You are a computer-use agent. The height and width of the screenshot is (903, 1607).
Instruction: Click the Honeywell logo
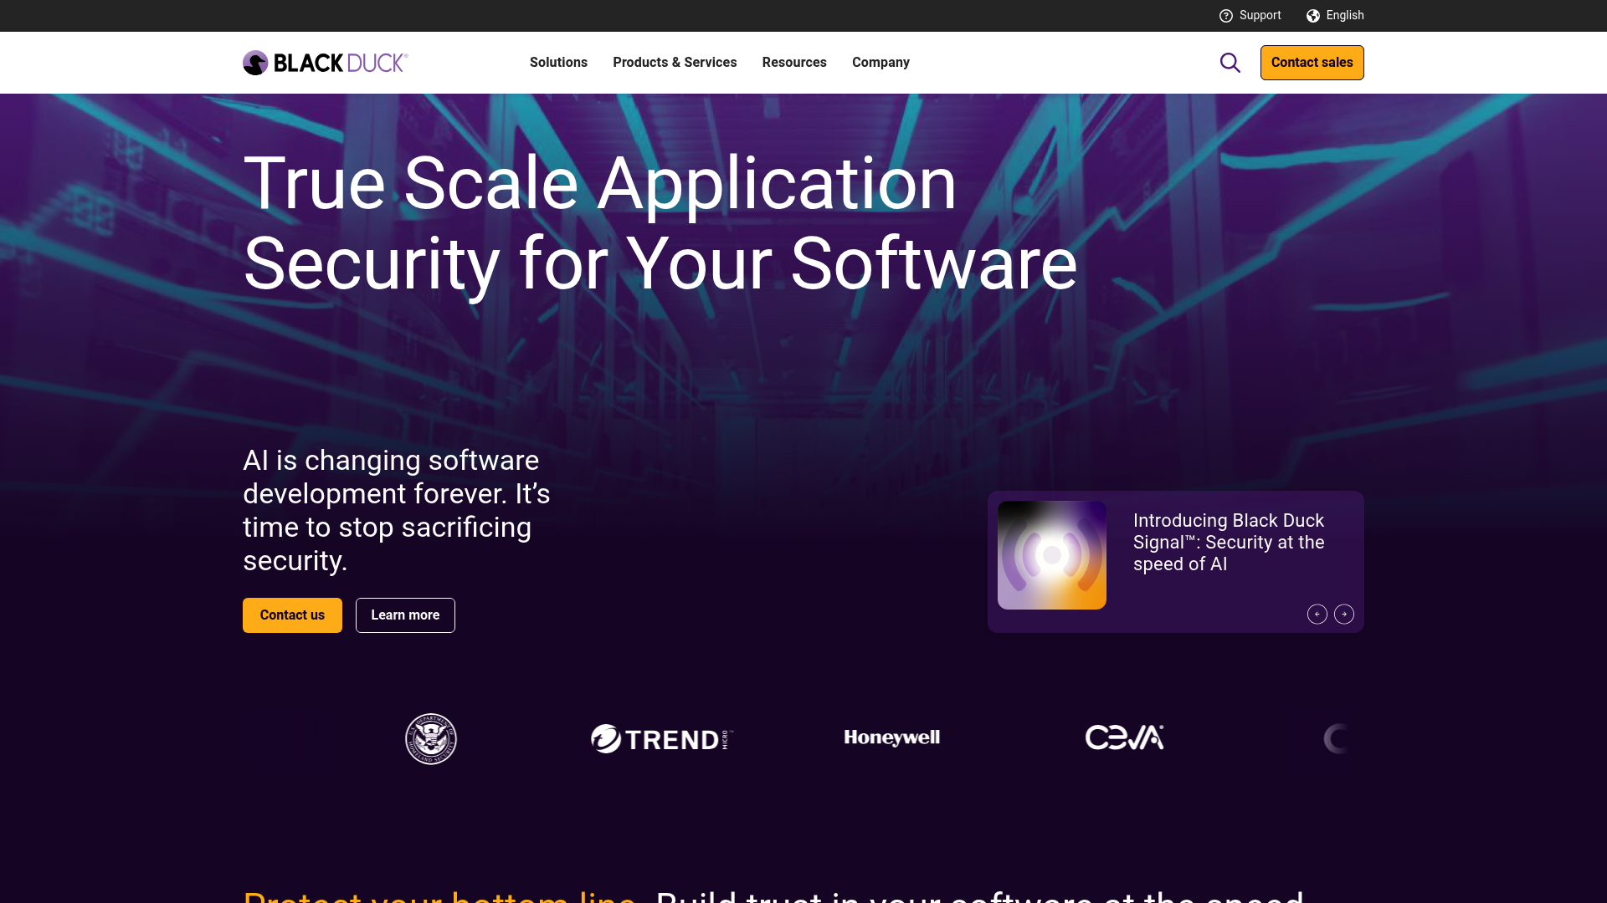[892, 737]
